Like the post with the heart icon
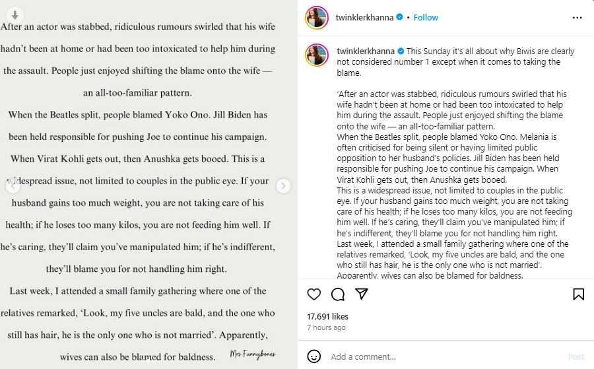 (x=314, y=294)
